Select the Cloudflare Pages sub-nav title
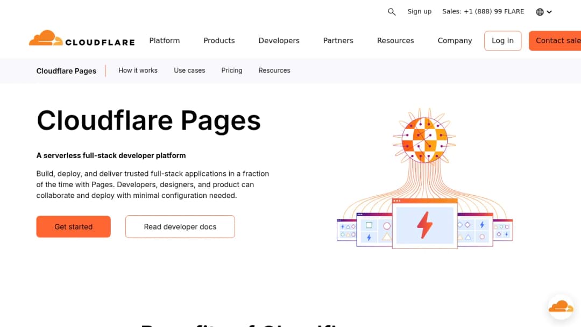The height and width of the screenshot is (327, 581). click(x=66, y=71)
